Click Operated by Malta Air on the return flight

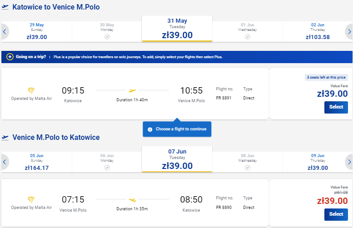[31, 207]
